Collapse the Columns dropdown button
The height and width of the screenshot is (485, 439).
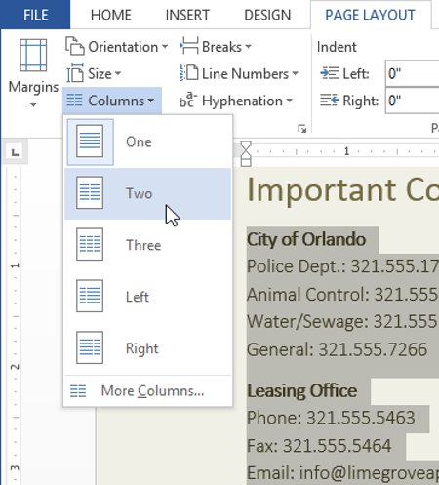point(112,101)
